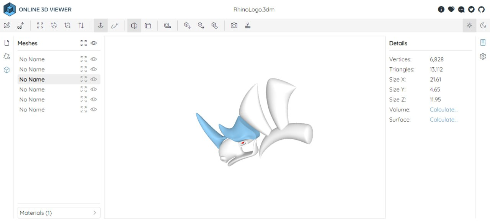Click the snapshot camera icon
Image resolution: width=490 pixels, height=222 pixels.
click(x=234, y=25)
